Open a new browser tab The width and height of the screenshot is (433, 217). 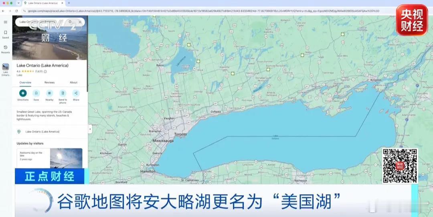coord(69,3)
